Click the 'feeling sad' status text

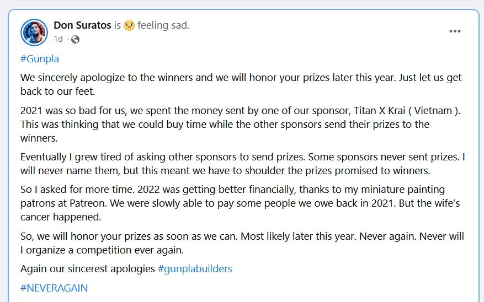(163, 25)
